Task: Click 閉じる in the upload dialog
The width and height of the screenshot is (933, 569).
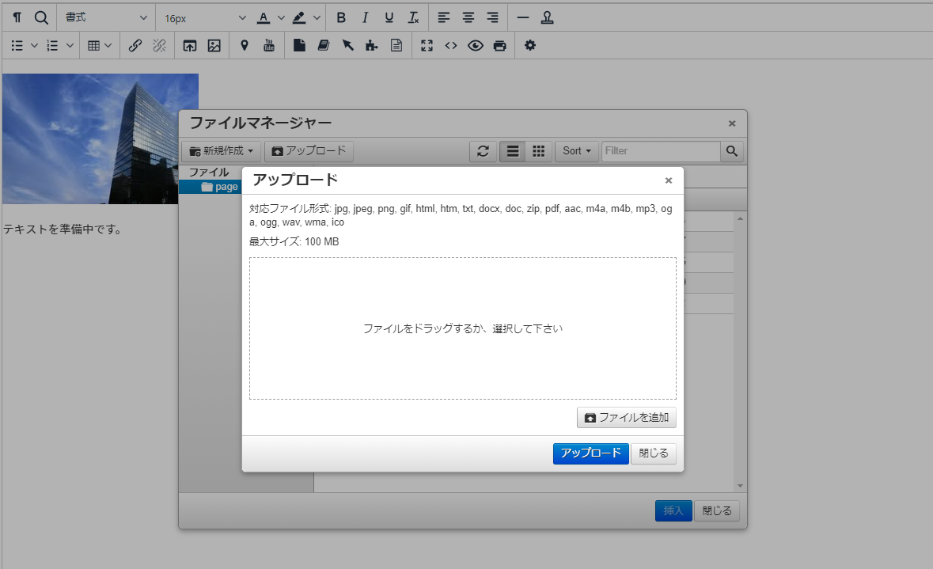Action: coord(654,453)
